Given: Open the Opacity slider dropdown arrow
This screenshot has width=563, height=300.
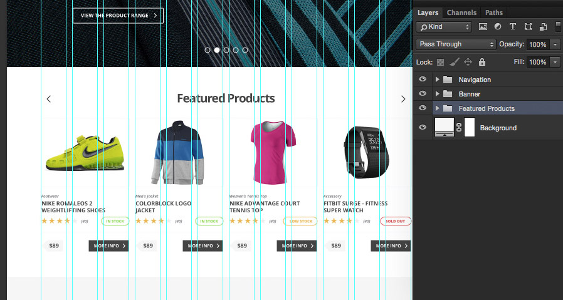Looking at the screenshot, I should 555,44.
